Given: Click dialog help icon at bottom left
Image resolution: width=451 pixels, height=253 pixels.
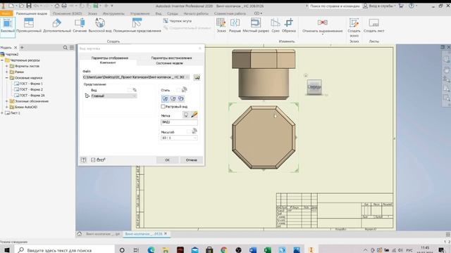Looking at the screenshot, I should [x=83, y=160].
